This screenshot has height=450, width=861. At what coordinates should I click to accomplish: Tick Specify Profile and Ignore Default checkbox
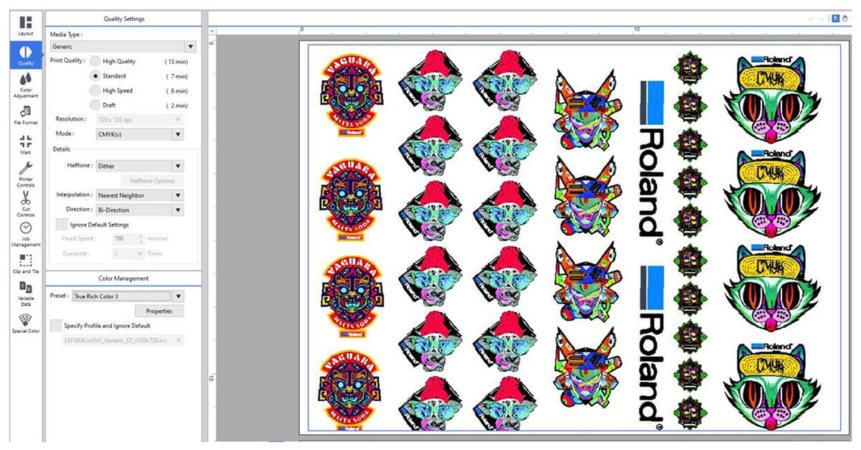pyautogui.click(x=56, y=325)
